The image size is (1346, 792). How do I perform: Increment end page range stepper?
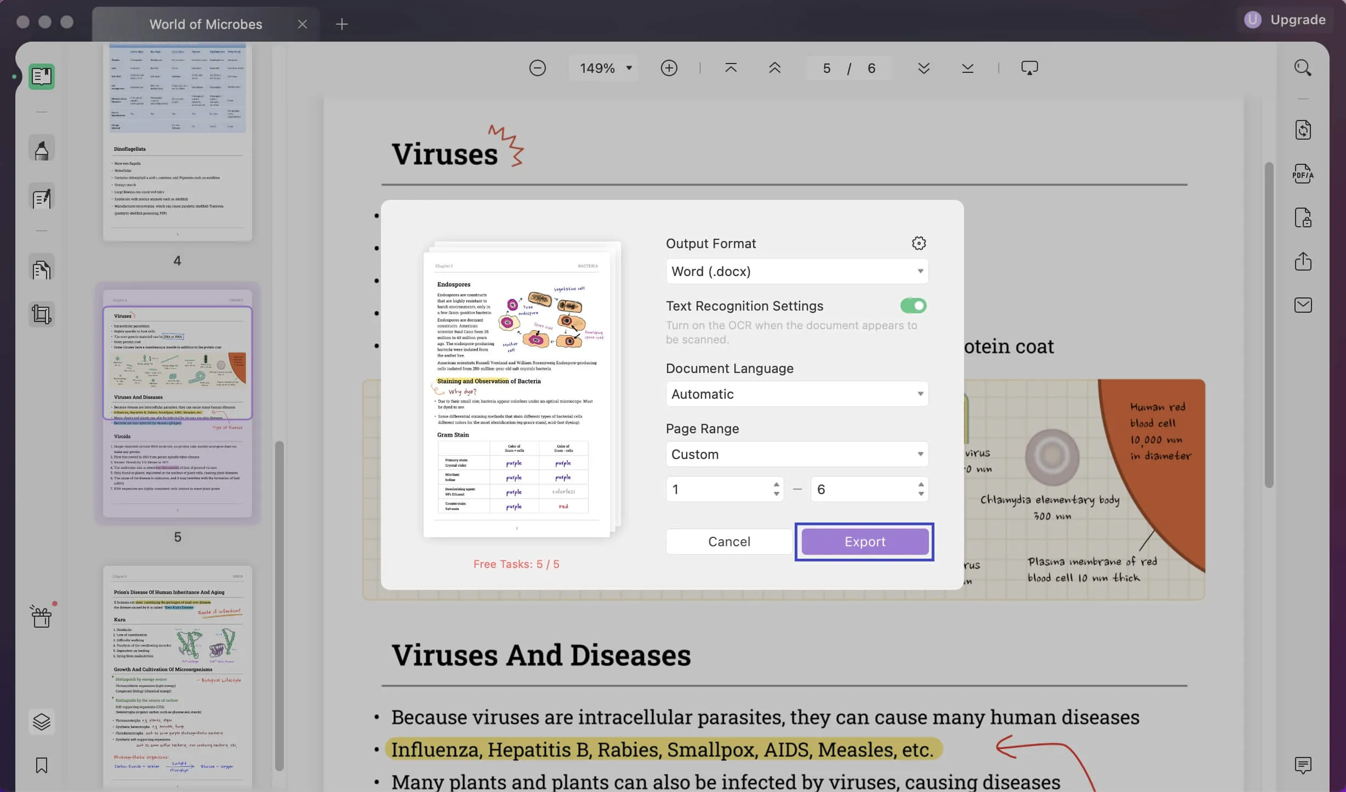[919, 483]
